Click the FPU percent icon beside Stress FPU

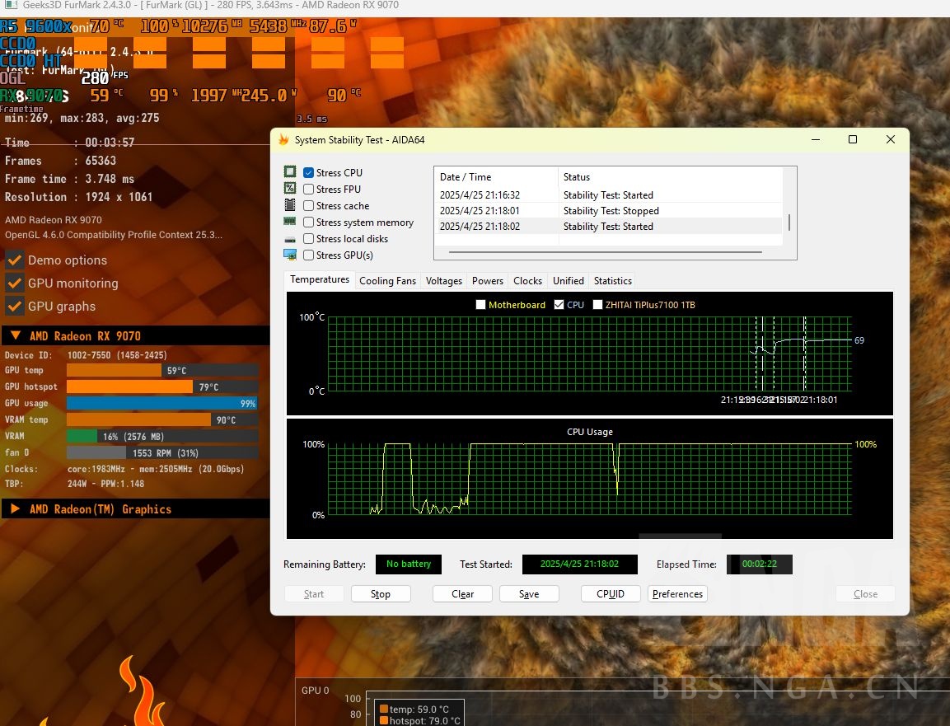290,188
